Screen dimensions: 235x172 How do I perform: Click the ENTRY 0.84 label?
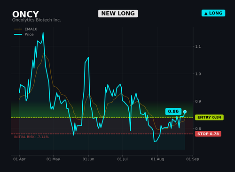coord(209,117)
